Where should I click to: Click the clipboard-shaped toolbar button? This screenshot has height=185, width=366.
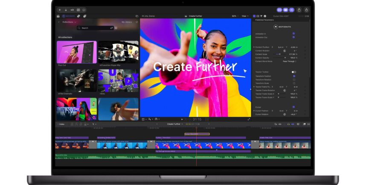(x=299, y=10)
